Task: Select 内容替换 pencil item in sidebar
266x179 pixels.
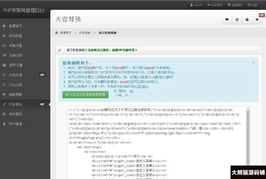Action: click(x=25, y=105)
